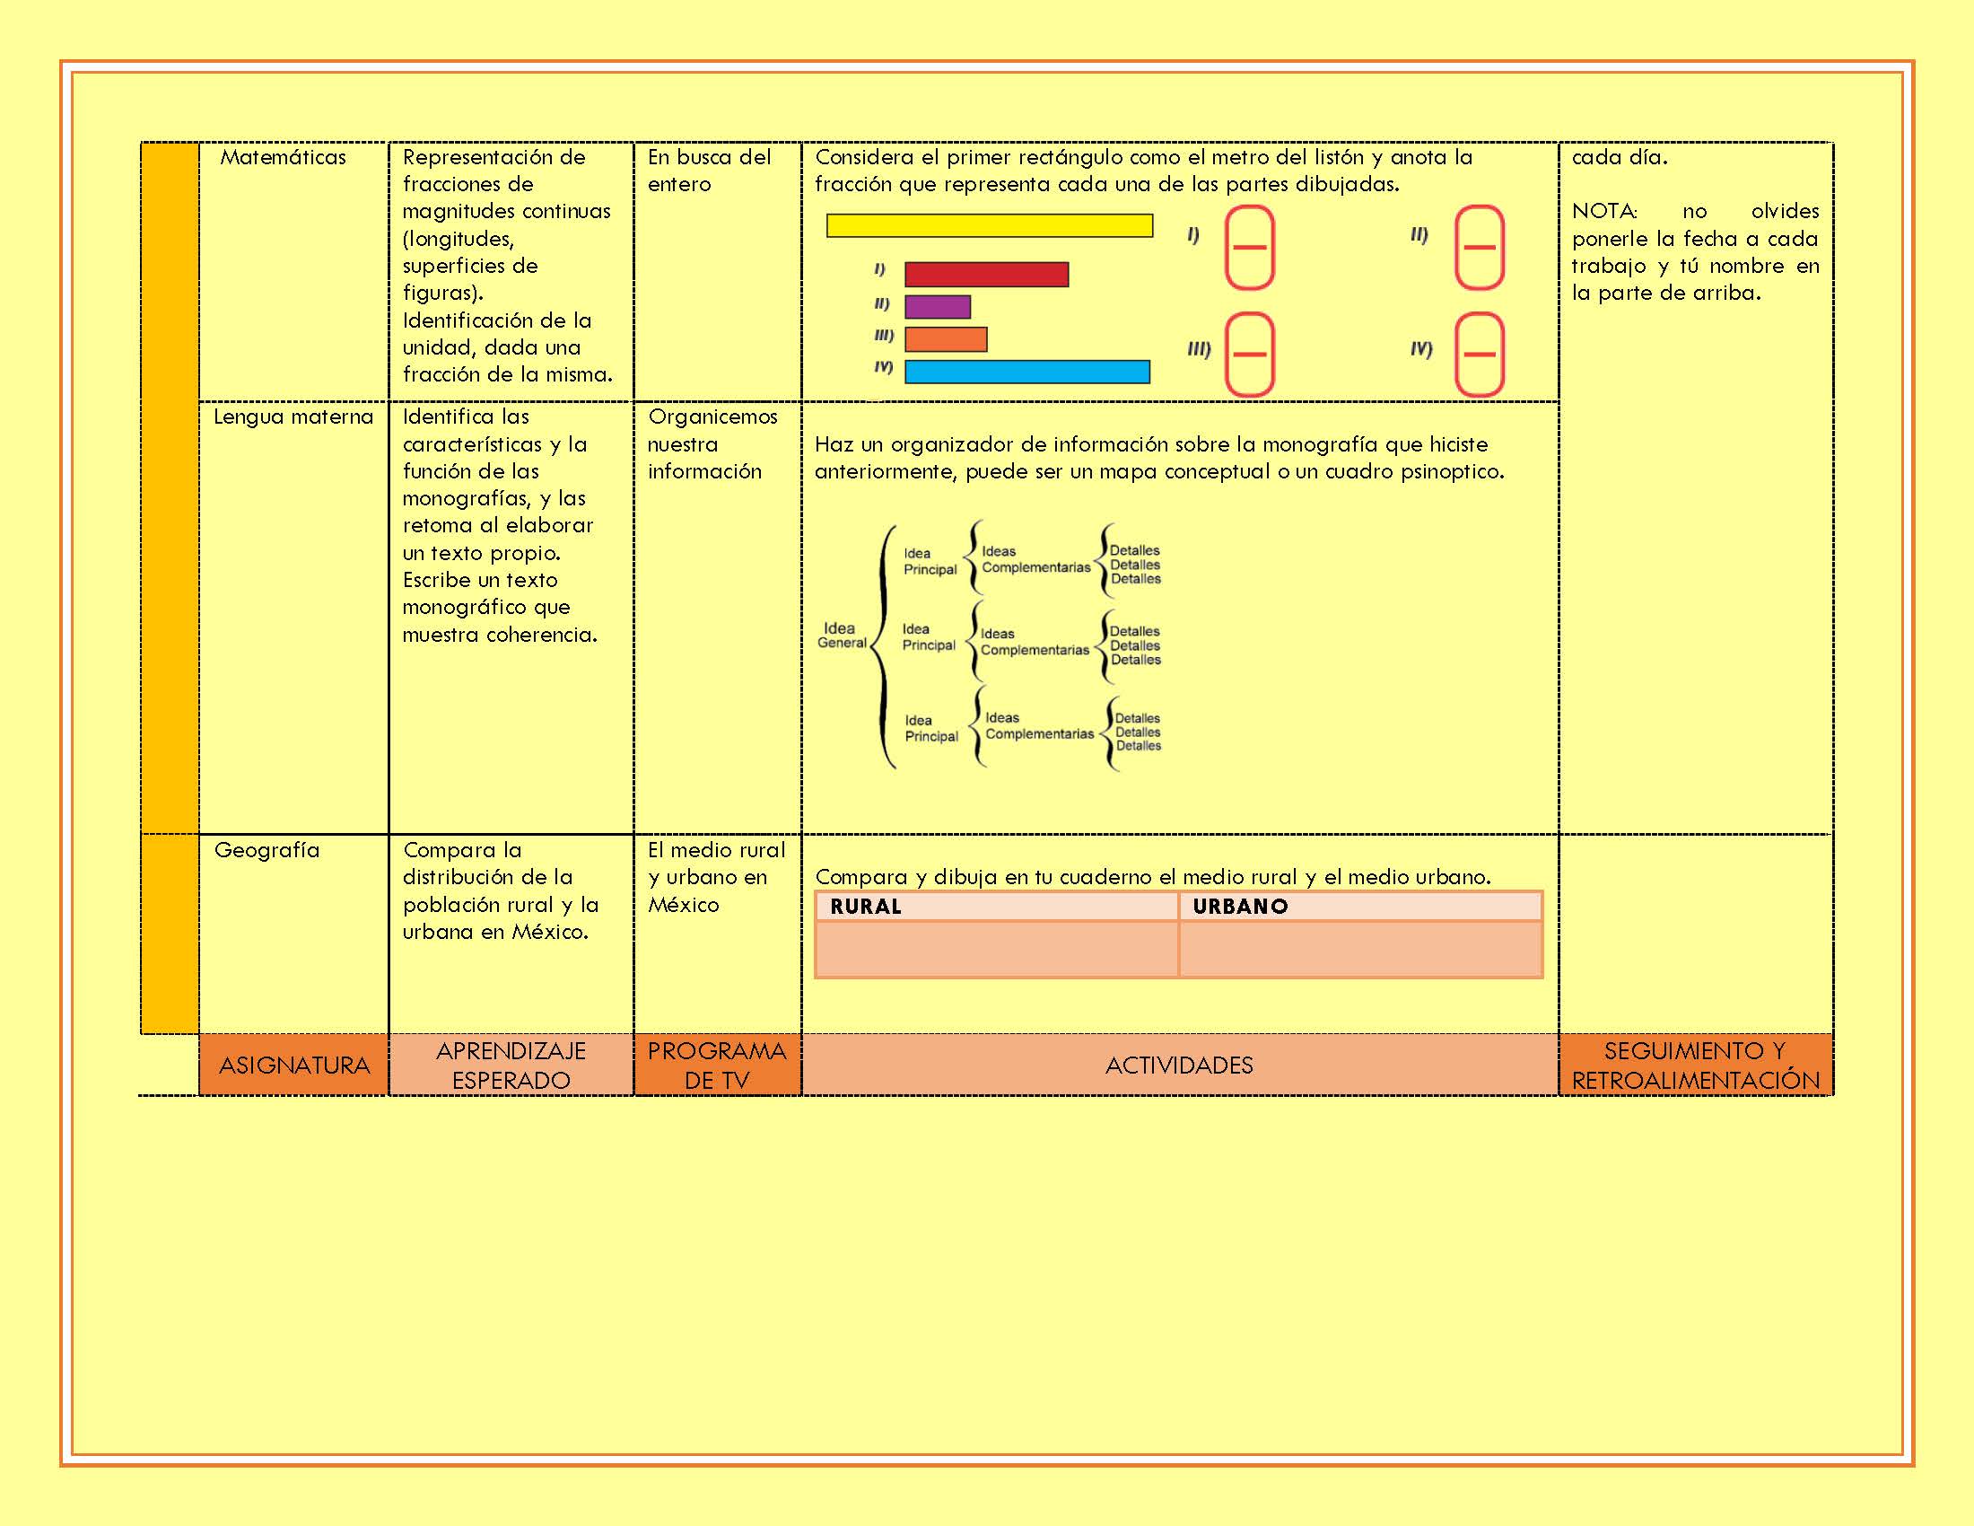
Task: Click the orange bar labeled III)
Action: 947,339
